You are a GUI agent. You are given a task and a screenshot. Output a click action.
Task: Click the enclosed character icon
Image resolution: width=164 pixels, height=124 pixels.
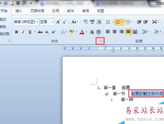[98, 32]
